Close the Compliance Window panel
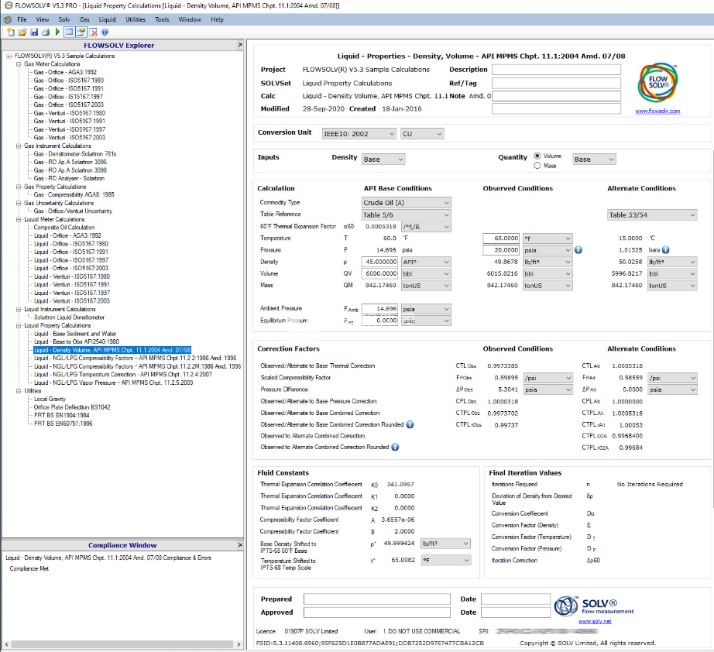714x652 pixels. pos(240,545)
